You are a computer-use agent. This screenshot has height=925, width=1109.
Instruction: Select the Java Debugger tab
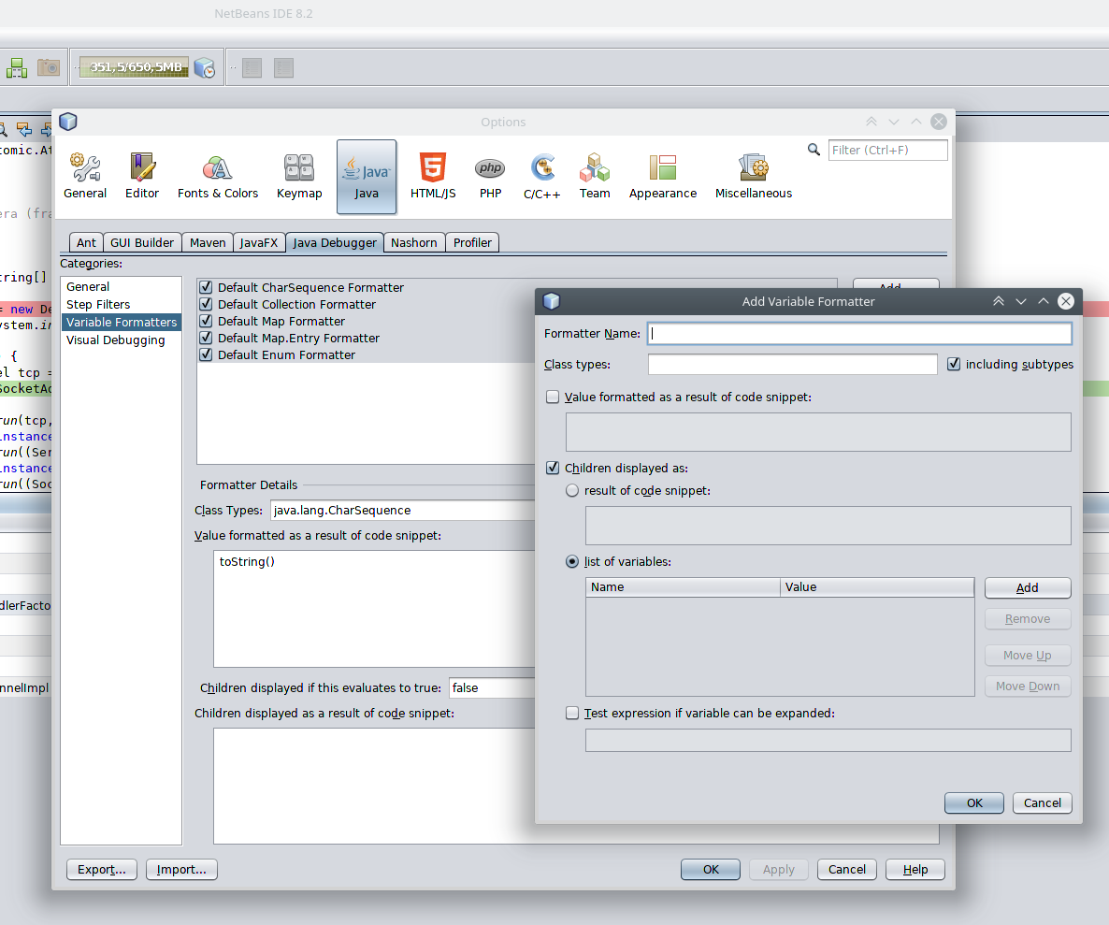pos(335,242)
